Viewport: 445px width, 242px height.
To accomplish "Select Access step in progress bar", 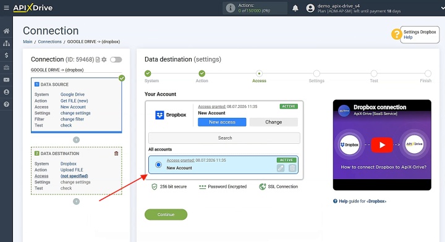I will click(x=259, y=73).
